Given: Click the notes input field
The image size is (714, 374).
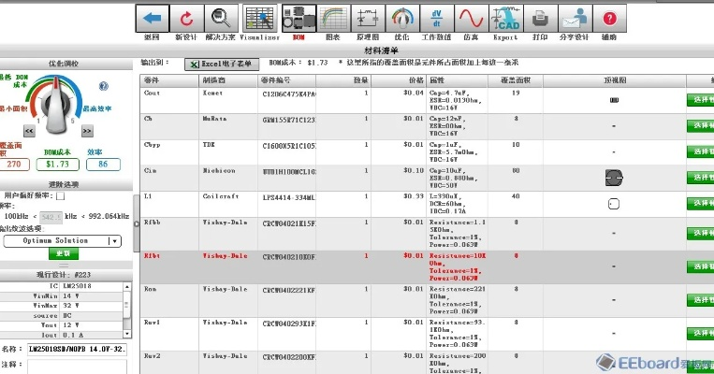Looking at the screenshot, I should (77, 367).
